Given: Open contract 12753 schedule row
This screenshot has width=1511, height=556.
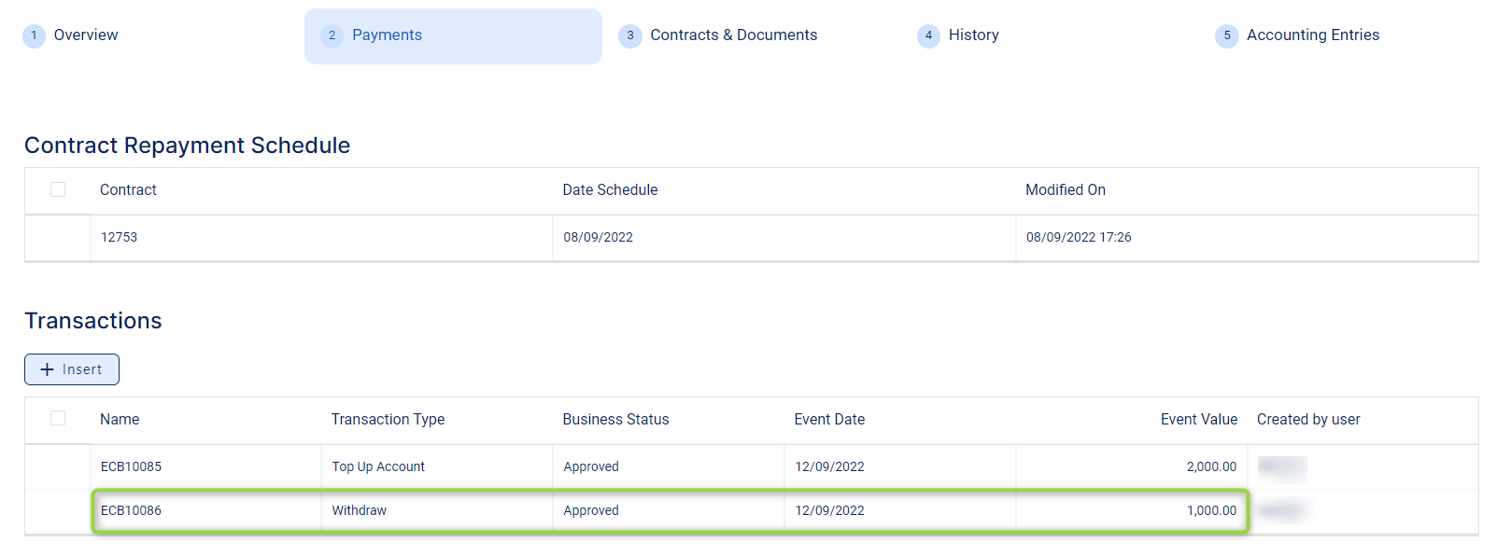Looking at the screenshot, I should point(120,238).
